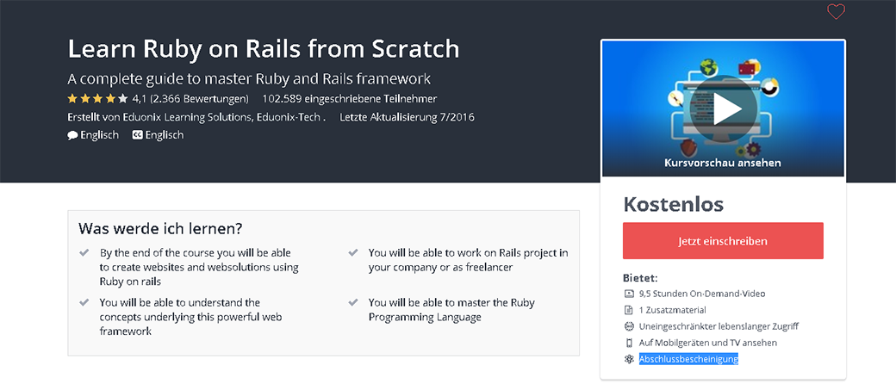Click the on-demand video icon
Viewport: 896px width, 384px height.
tap(629, 294)
